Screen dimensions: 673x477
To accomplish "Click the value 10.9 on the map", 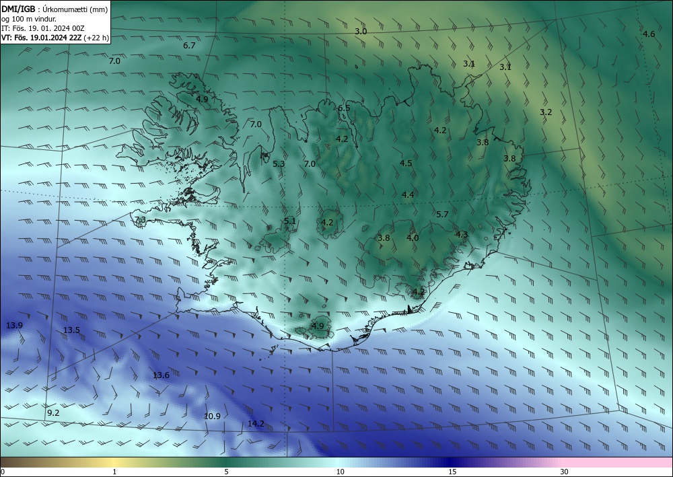I will tap(212, 416).
